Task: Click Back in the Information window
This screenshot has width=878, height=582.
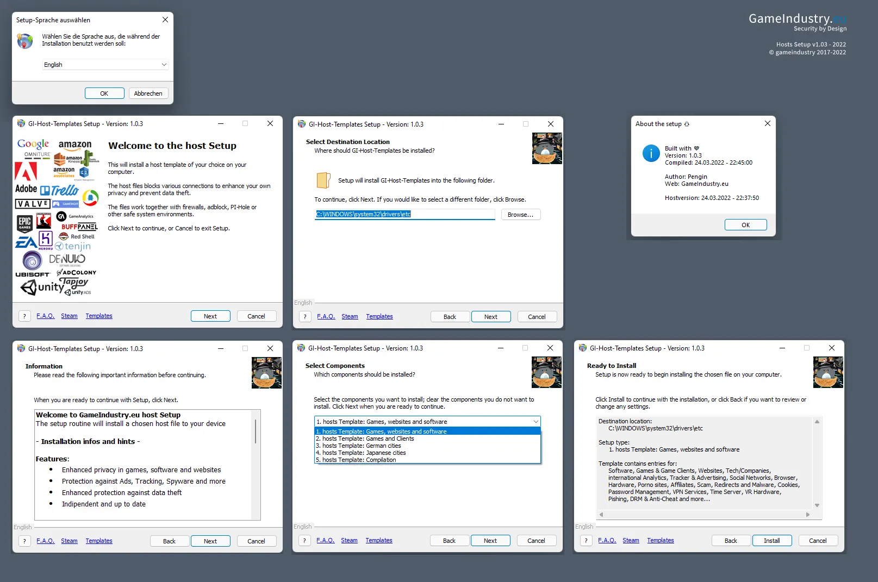Action: 170,541
